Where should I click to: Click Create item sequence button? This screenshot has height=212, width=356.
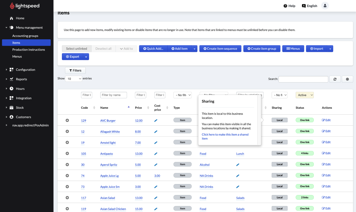coord(220,49)
